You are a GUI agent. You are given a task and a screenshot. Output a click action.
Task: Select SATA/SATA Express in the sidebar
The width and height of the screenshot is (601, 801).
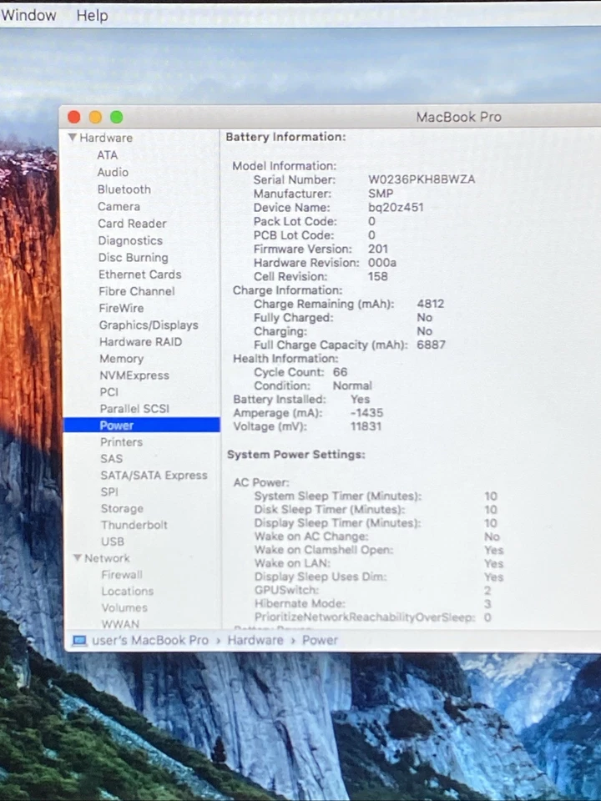154,475
